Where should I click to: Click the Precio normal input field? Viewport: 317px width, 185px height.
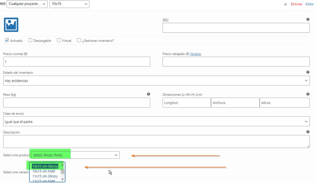pyautogui.click(x=77, y=62)
